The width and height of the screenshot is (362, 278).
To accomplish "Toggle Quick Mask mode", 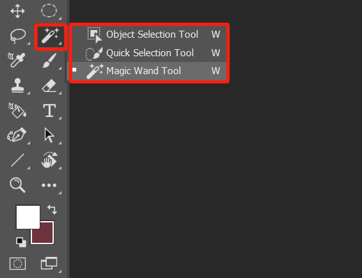I will pos(17,263).
